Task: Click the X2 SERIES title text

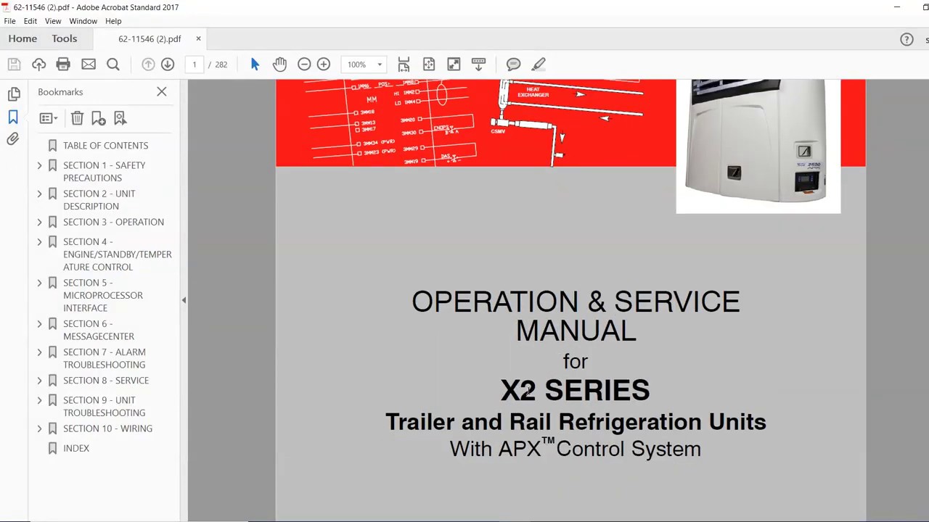Action: click(x=575, y=391)
